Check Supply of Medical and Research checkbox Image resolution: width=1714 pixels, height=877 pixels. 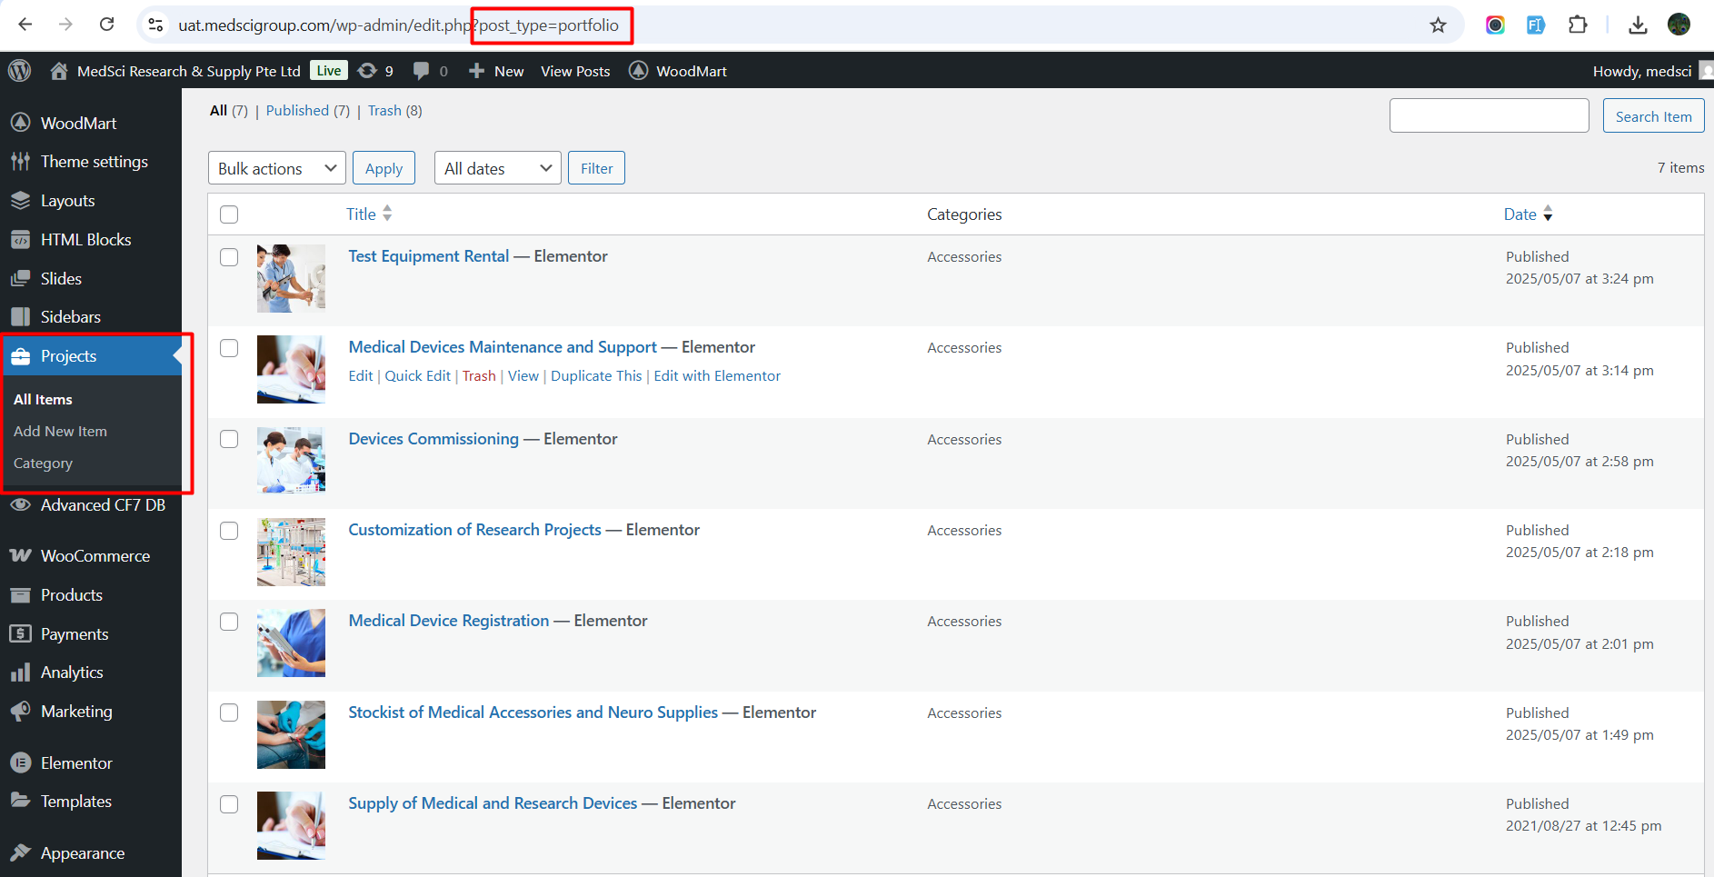coord(229,804)
